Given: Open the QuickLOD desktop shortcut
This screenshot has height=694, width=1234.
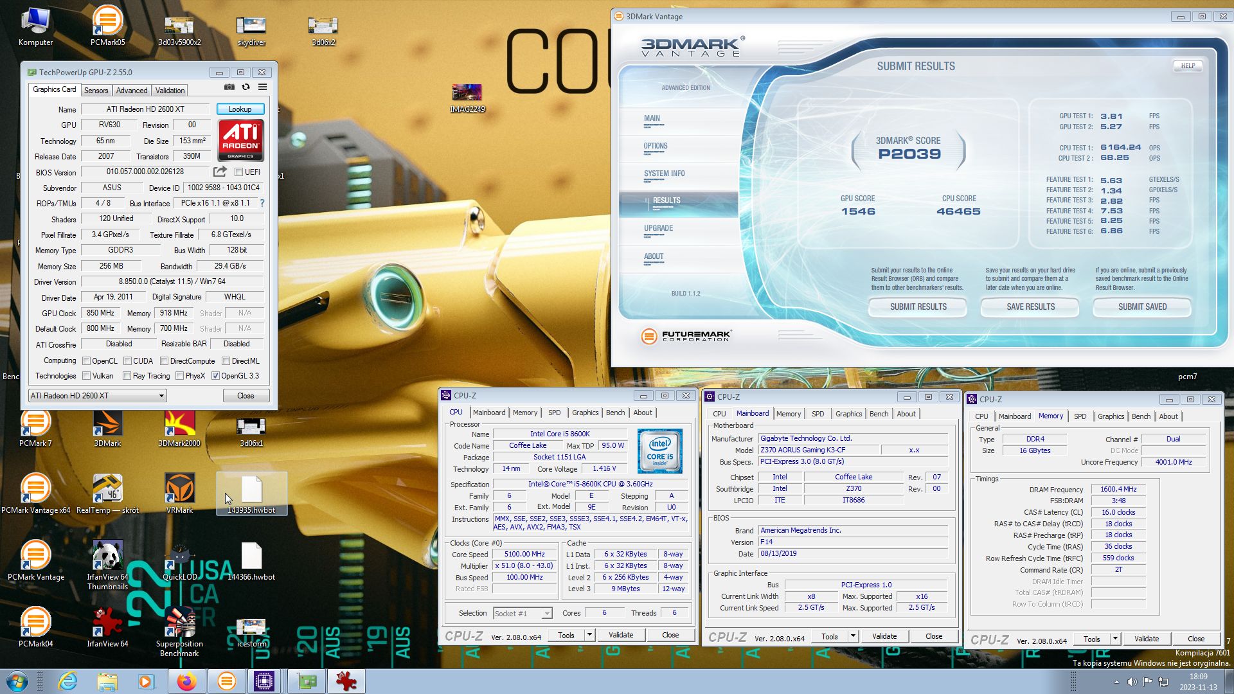Looking at the screenshot, I should click(179, 562).
